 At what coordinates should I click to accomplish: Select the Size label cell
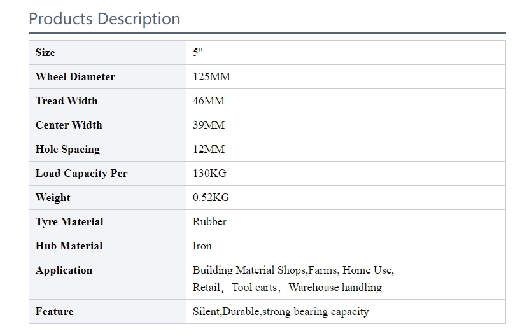pyautogui.click(x=108, y=53)
